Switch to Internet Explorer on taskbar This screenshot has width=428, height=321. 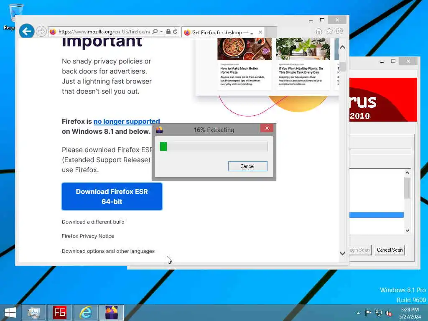tap(85, 313)
